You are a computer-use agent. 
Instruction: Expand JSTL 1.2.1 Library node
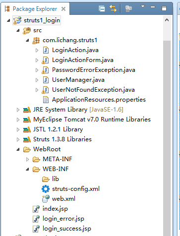click(x=18, y=129)
